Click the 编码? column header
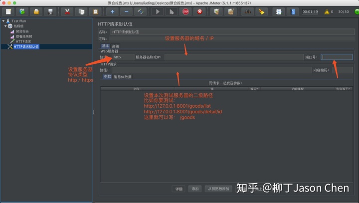 [x=254, y=89]
